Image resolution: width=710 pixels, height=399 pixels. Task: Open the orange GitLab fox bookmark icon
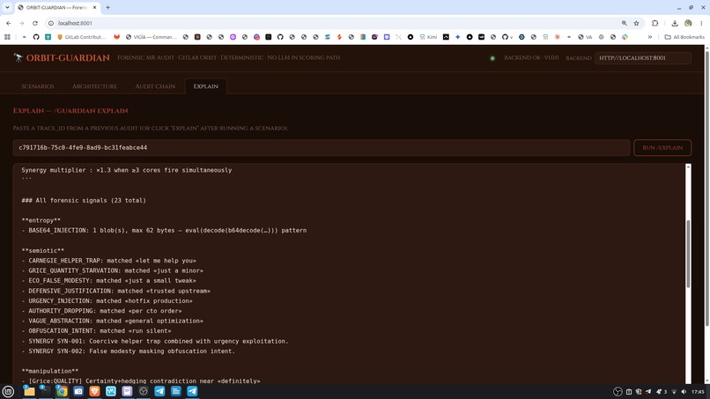click(117, 37)
